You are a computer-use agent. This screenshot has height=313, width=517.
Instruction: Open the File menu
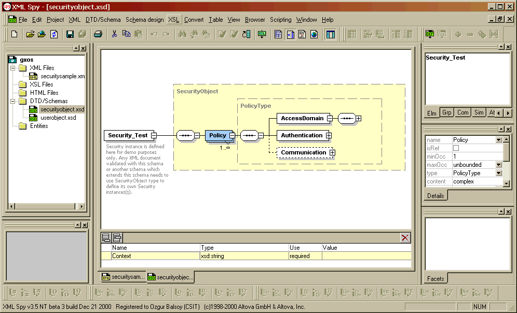[x=23, y=20]
